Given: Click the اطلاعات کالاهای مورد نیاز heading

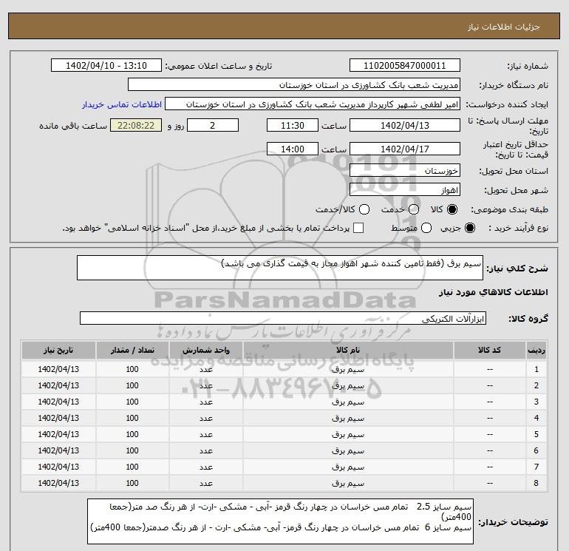Looking at the screenshot, I should click(493, 292).
